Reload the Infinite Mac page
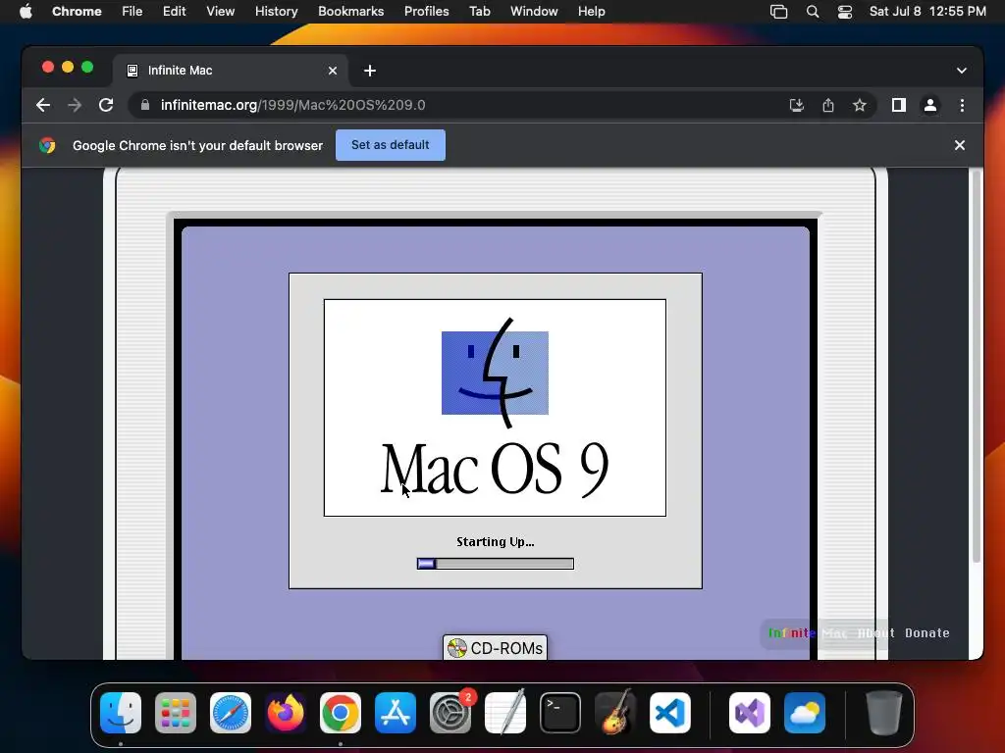The height and width of the screenshot is (753, 1005). click(106, 105)
